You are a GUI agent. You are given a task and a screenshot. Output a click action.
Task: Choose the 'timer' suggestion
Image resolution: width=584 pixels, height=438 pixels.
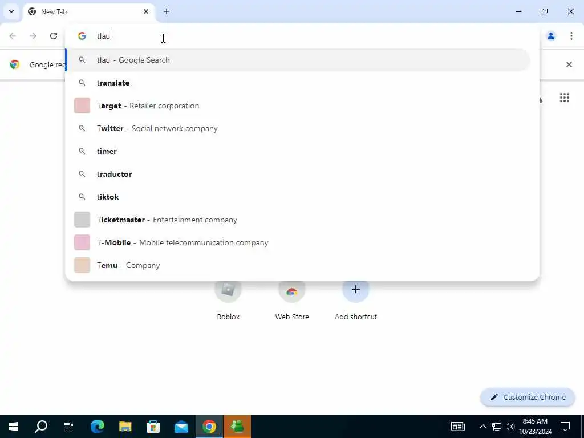click(x=298, y=151)
